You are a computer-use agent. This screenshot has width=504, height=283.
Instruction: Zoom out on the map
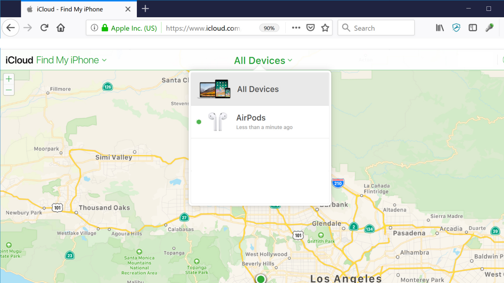9,90
